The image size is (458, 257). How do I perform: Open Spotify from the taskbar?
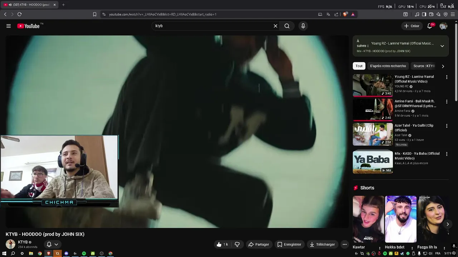click(84, 253)
